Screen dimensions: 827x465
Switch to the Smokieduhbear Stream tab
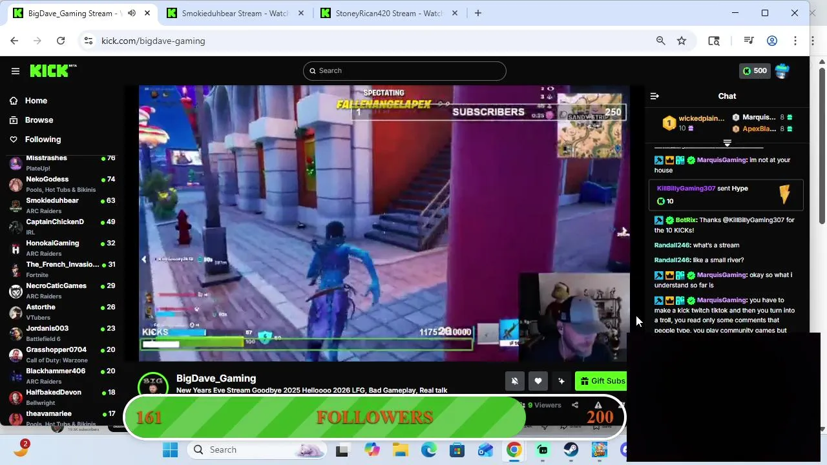pos(235,13)
